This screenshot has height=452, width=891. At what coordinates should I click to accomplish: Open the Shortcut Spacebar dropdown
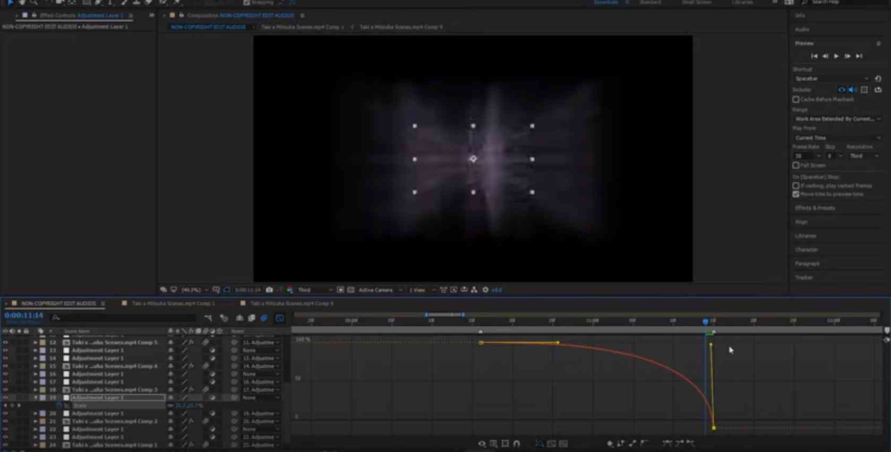pos(832,79)
